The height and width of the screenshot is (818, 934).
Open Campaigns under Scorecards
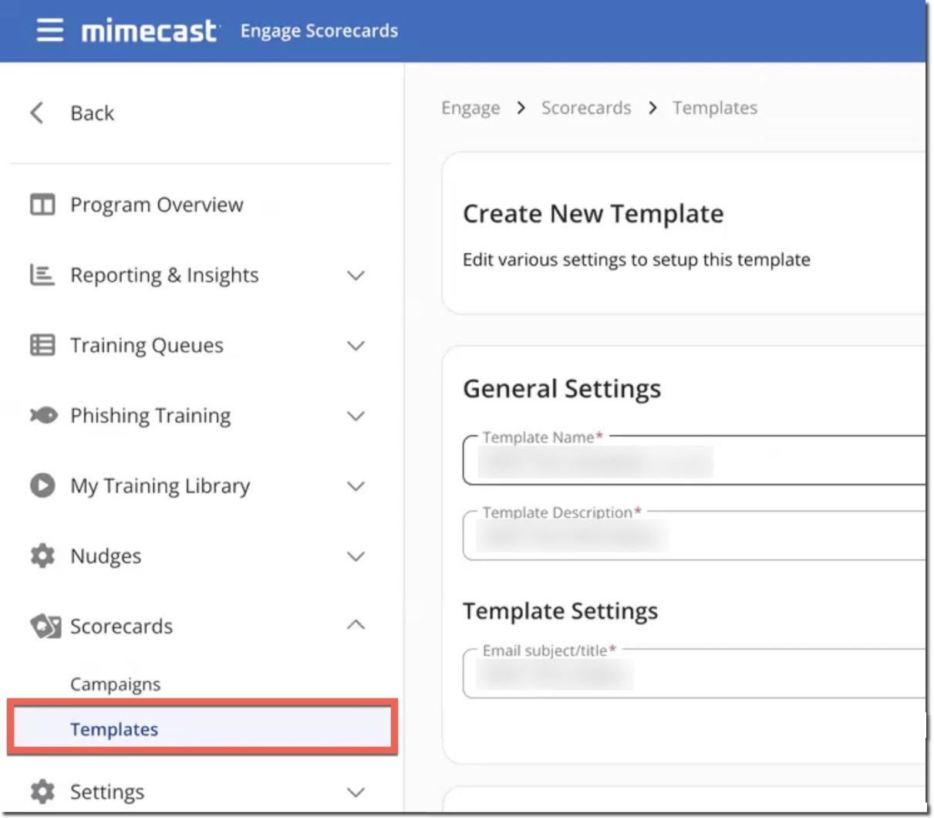pos(114,684)
